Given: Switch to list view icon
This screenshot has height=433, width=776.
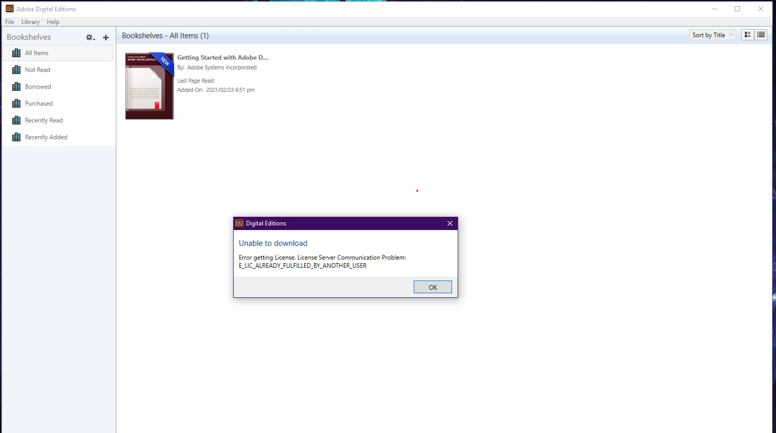Looking at the screenshot, I should coord(761,35).
